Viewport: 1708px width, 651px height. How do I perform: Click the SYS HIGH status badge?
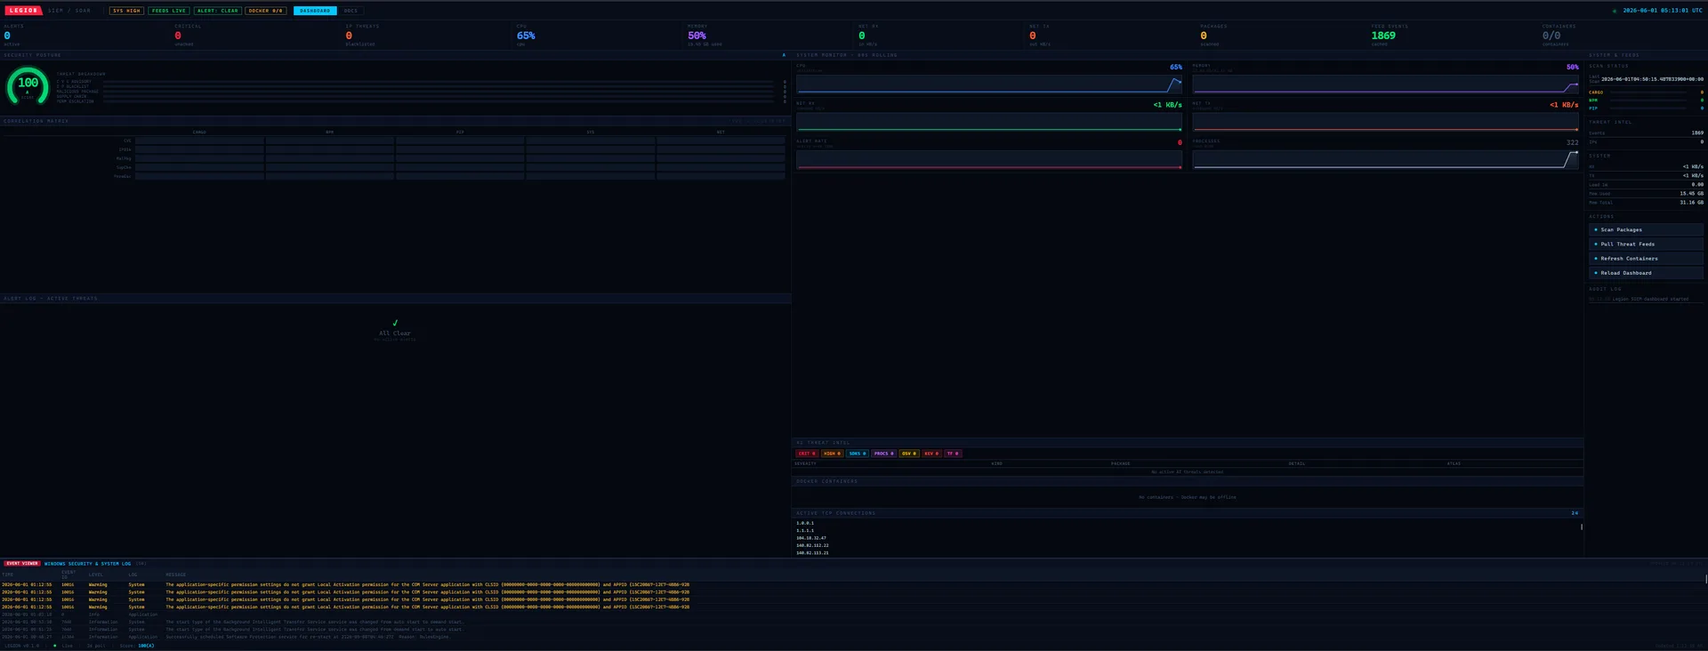(126, 11)
